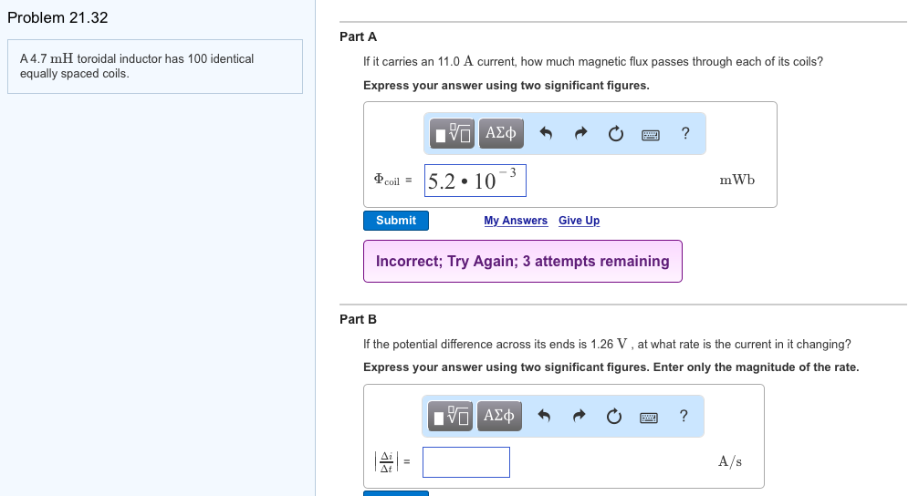
Task: Open math templates in Part B toolbar
Action: click(x=453, y=417)
